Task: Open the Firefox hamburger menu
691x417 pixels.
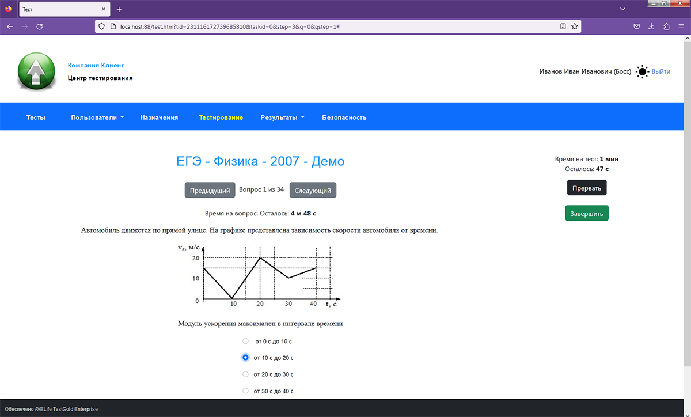Action: click(681, 26)
